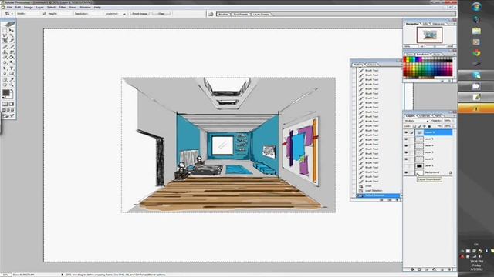Open the Brushes palette well tab
494x277 pixels.
[x=223, y=15]
